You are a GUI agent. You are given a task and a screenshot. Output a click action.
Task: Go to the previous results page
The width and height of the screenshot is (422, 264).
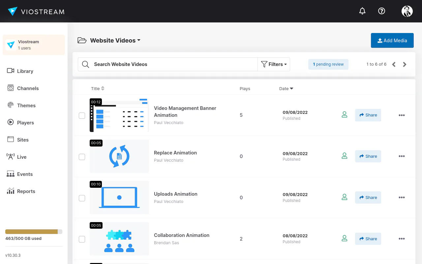point(394,64)
